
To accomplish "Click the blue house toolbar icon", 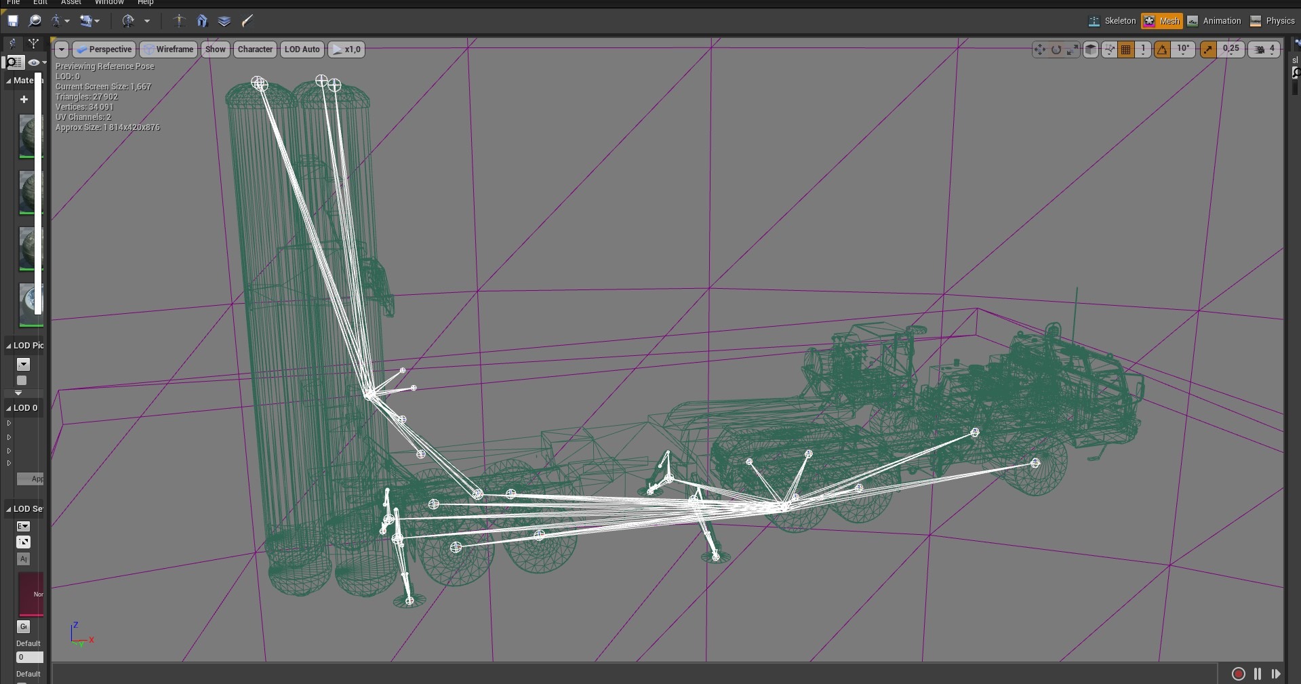I will pyautogui.click(x=202, y=21).
